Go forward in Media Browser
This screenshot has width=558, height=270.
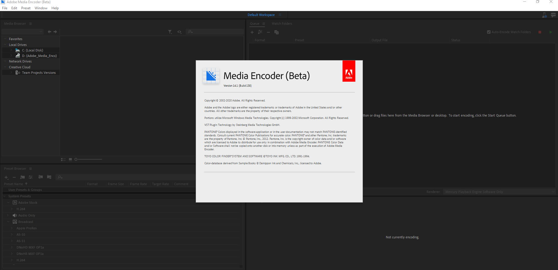[x=55, y=32]
